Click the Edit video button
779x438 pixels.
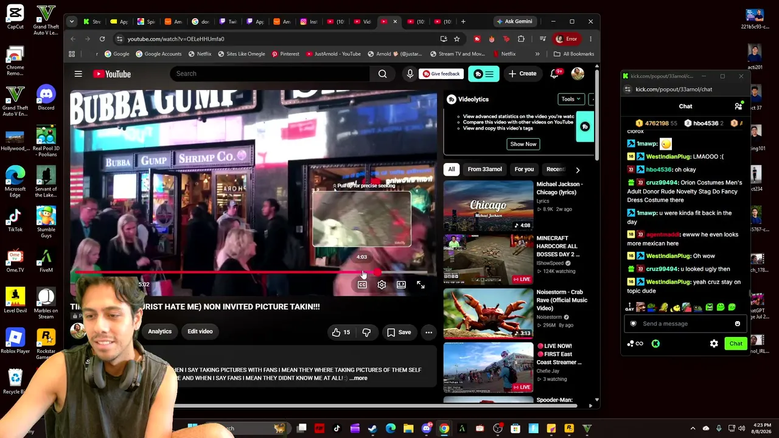[200, 332]
